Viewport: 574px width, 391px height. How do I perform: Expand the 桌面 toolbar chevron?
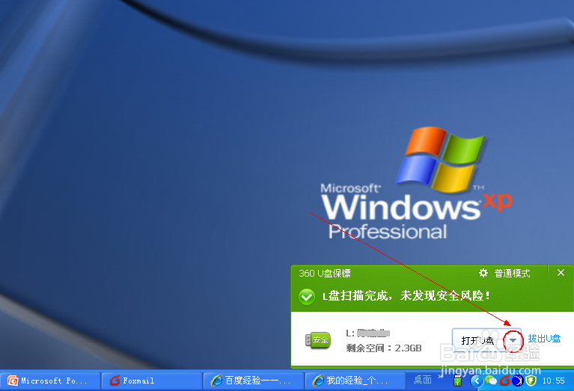pyautogui.click(x=440, y=375)
